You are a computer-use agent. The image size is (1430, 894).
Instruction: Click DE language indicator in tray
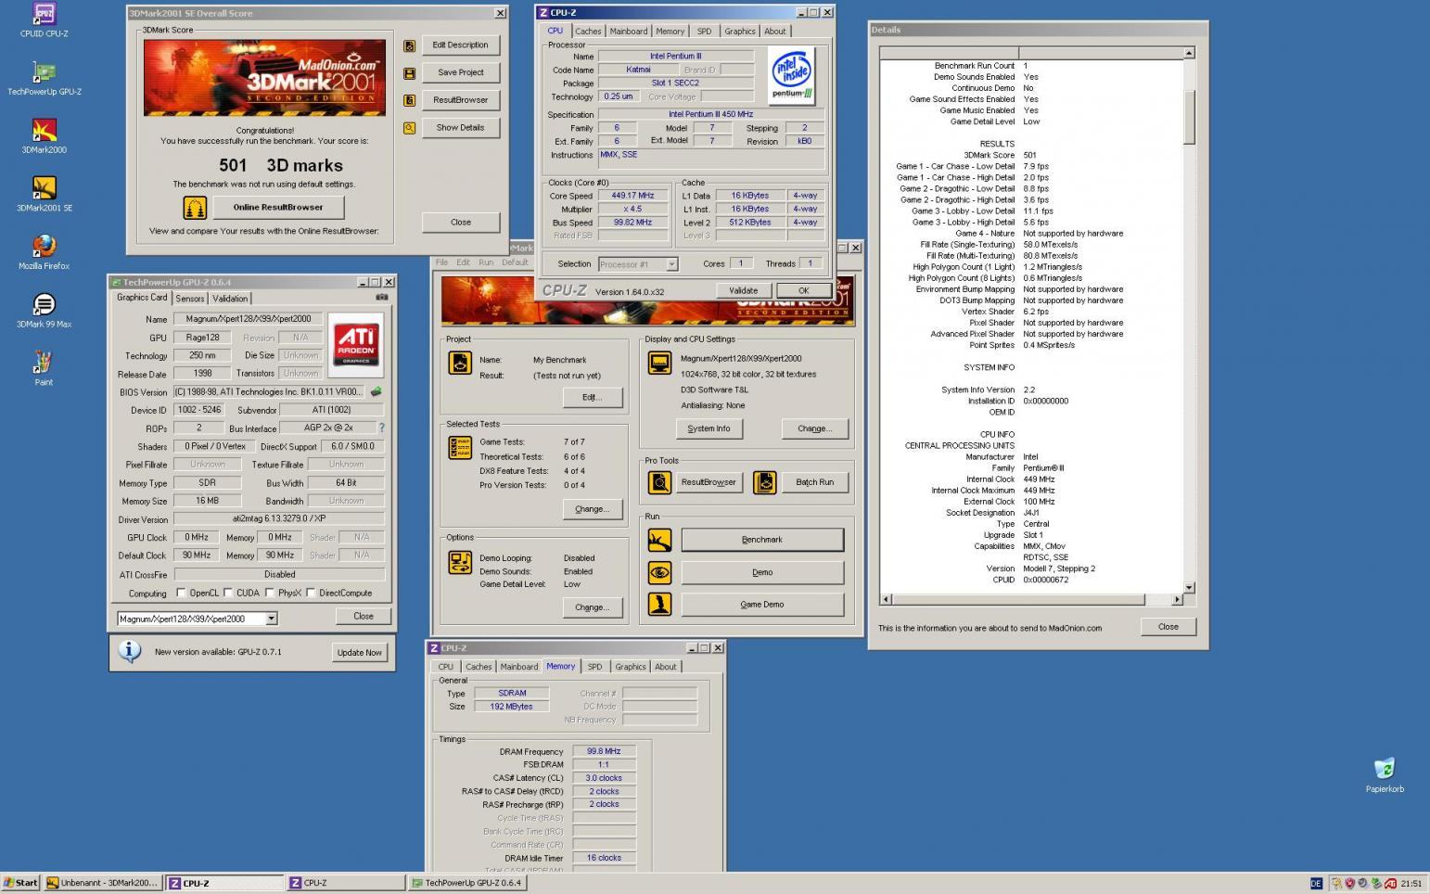pyautogui.click(x=1316, y=884)
